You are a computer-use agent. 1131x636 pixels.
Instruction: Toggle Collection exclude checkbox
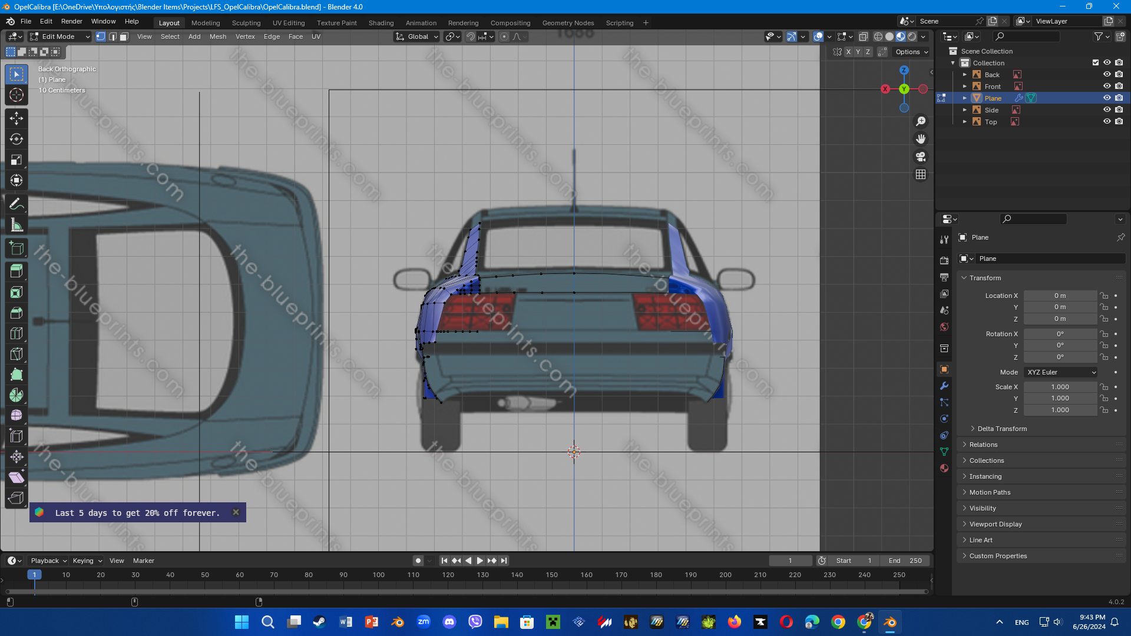1096,62
